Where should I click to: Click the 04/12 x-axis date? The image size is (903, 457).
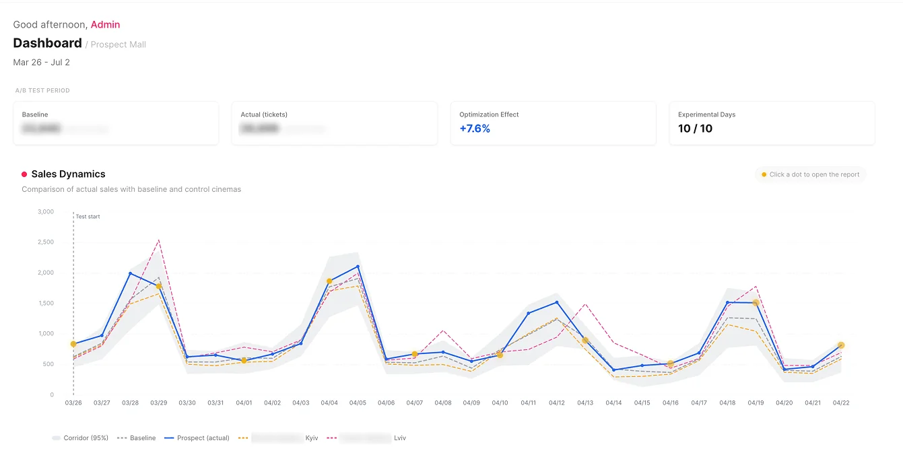click(556, 403)
